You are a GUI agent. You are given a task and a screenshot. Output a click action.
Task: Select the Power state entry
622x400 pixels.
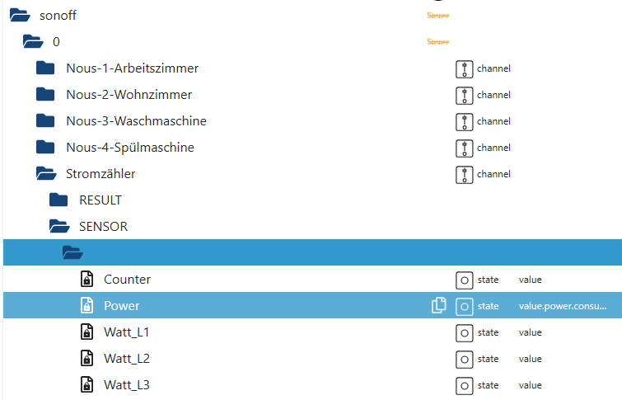click(x=122, y=306)
